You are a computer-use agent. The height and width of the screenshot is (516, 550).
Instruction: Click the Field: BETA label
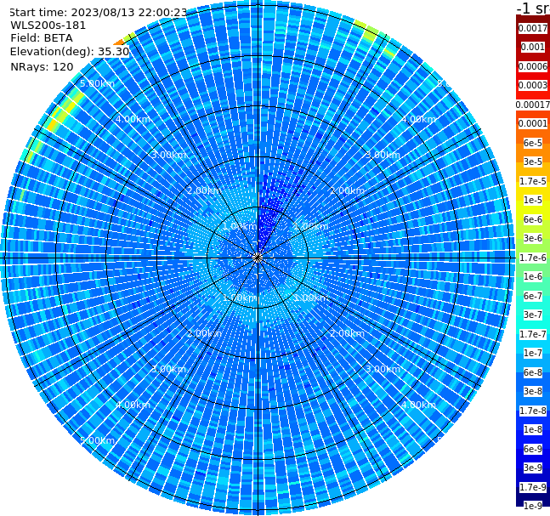[x=42, y=38]
